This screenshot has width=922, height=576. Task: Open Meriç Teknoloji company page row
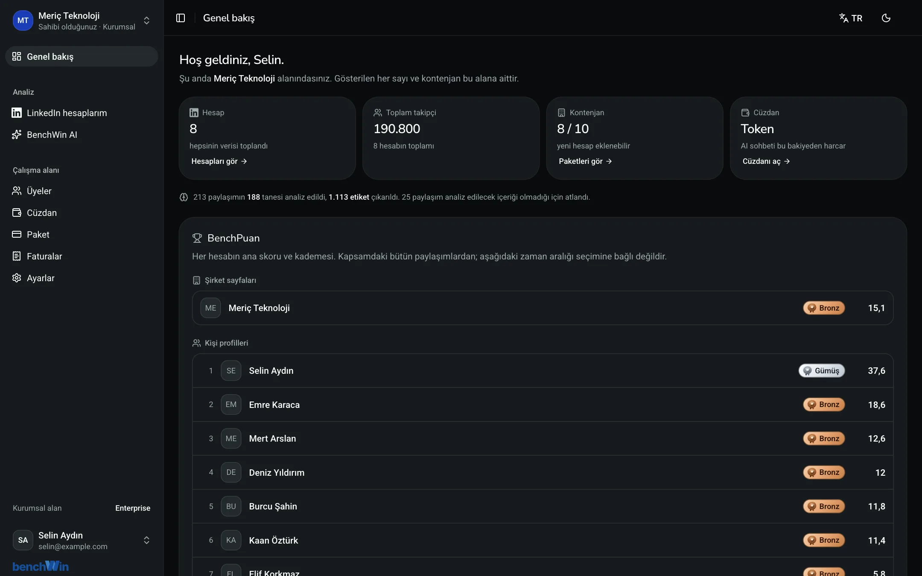pos(543,308)
